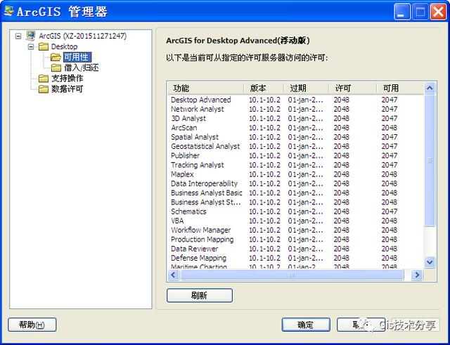Collapse the ArcGIS root tree node
The width and height of the screenshot is (450, 345).
tap(18, 36)
